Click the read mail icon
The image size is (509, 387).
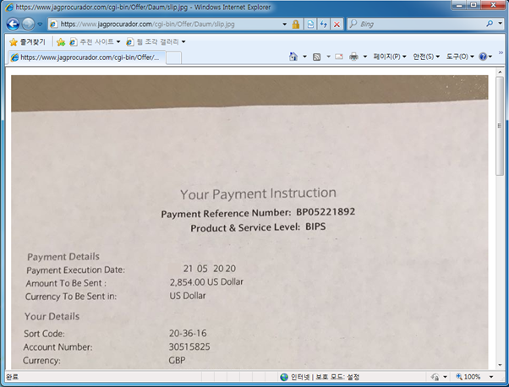pyautogui.click(x=339, y=57)
